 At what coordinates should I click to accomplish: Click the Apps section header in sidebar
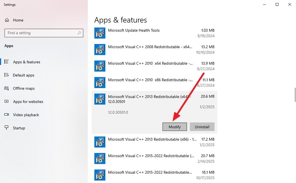pos(9,46)
